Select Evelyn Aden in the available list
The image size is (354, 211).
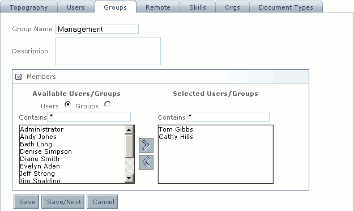[x=72, y=166]
